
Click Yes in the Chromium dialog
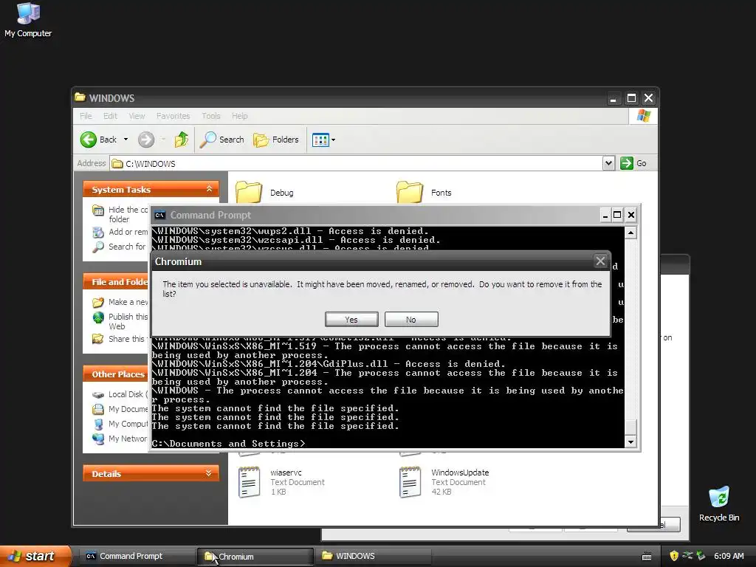351,320
